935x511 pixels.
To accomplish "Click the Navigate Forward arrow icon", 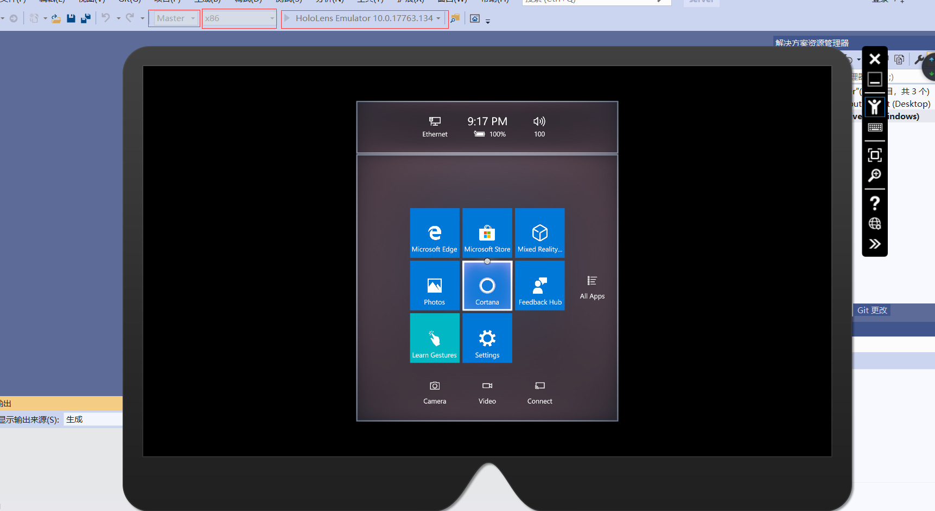I will point(14,18).
